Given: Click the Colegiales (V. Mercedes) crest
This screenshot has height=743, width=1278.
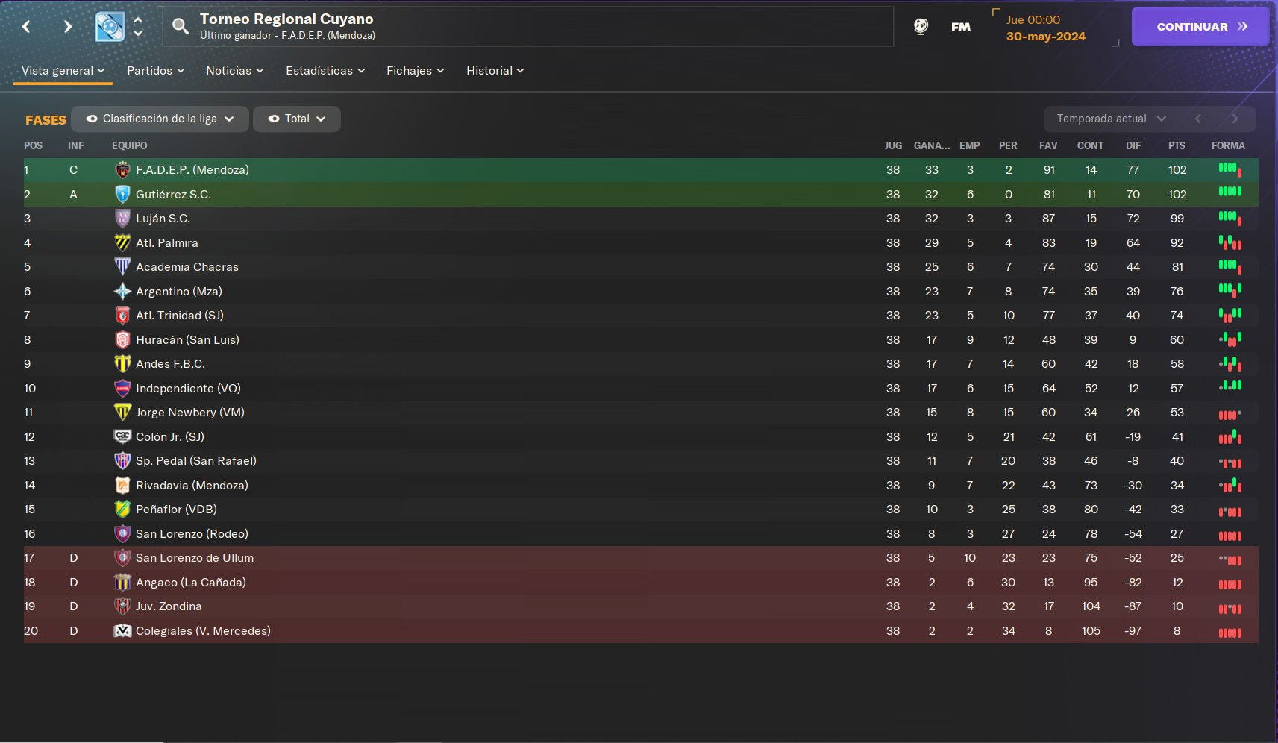Looking at the screenshot, I should (x=122, y=631).
